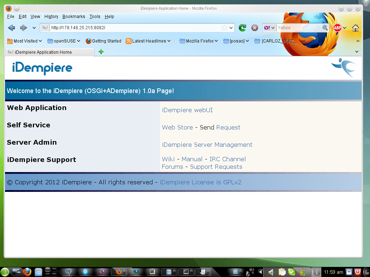Viewport: 370px width, 277px height.
Task: Expand the Latest Headlines feed dropdown
Action: [x=148, y=41]
